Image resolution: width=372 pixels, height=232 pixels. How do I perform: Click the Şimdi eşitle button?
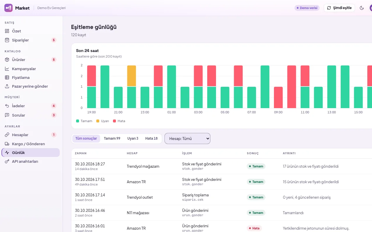click(339, 8)
